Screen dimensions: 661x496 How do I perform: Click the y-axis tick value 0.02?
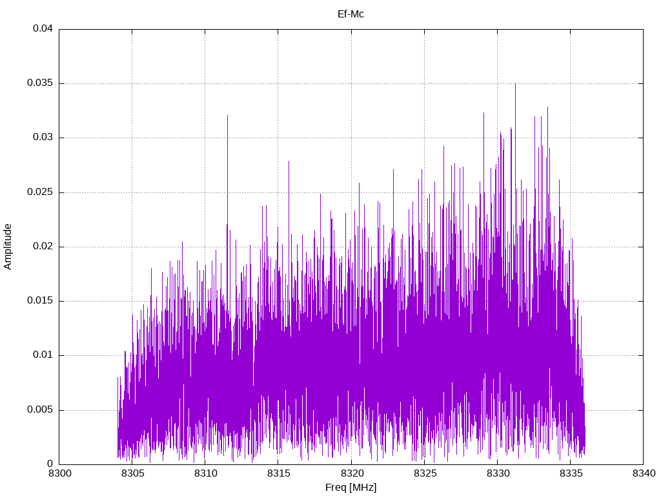click(x=43, y=246)
